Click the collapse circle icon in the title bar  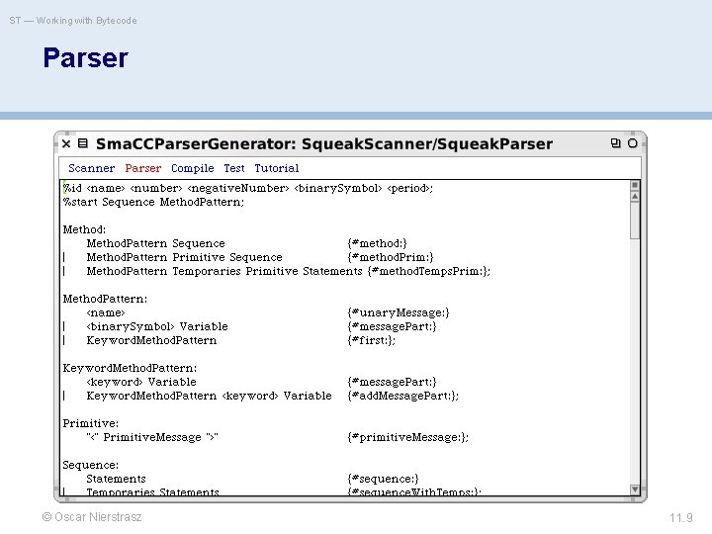click(633, 143)
